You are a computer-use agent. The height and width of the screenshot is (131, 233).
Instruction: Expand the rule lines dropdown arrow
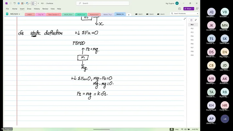(35, 4)
